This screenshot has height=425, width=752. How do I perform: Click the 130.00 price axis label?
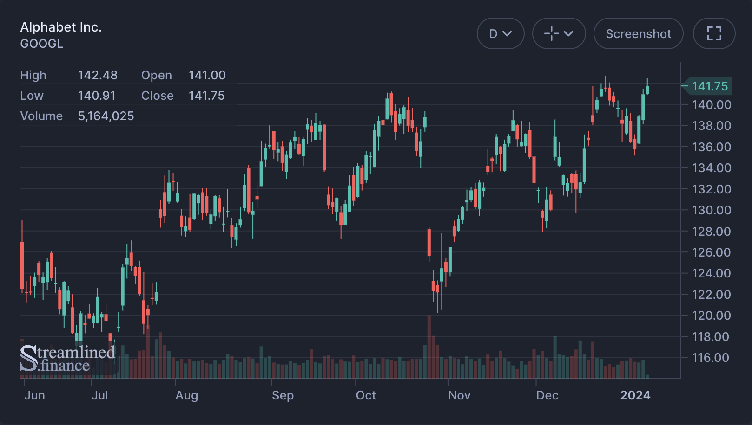pyautogui.click(x=712, y=210)
